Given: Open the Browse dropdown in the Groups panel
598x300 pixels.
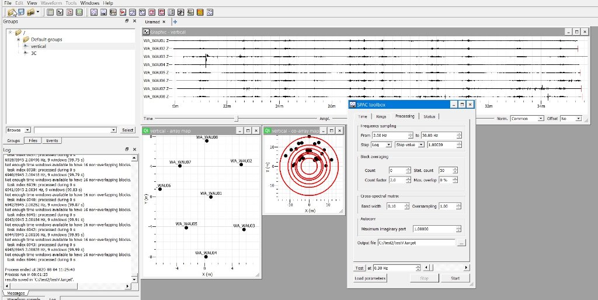Looking at the screenshot, I should pos(18,130).
